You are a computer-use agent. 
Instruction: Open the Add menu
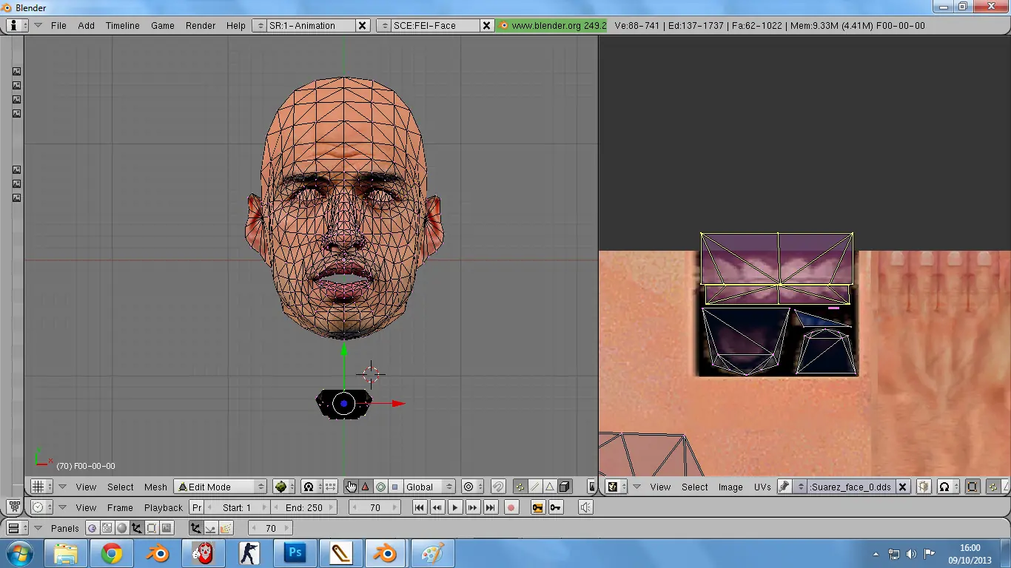pos(87,25)
